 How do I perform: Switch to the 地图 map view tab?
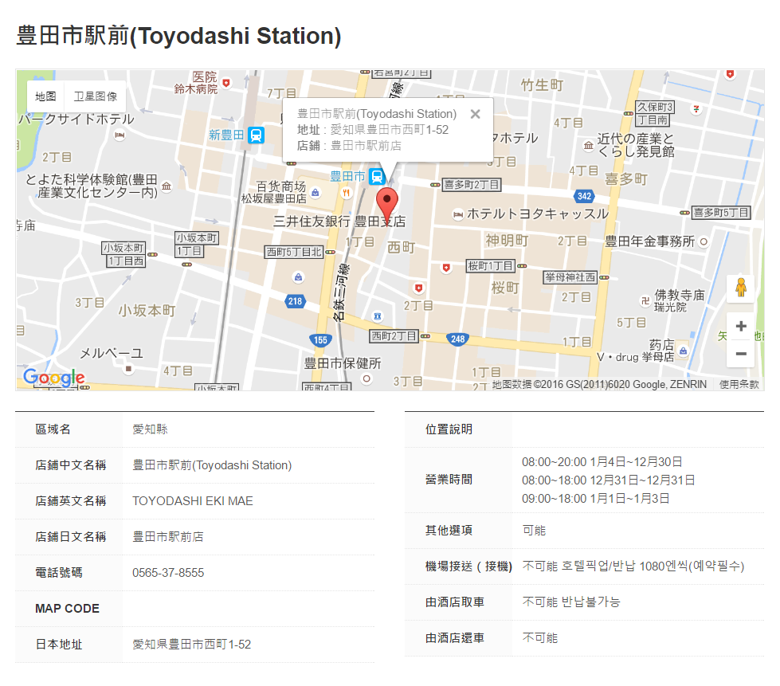coord(45,96)
